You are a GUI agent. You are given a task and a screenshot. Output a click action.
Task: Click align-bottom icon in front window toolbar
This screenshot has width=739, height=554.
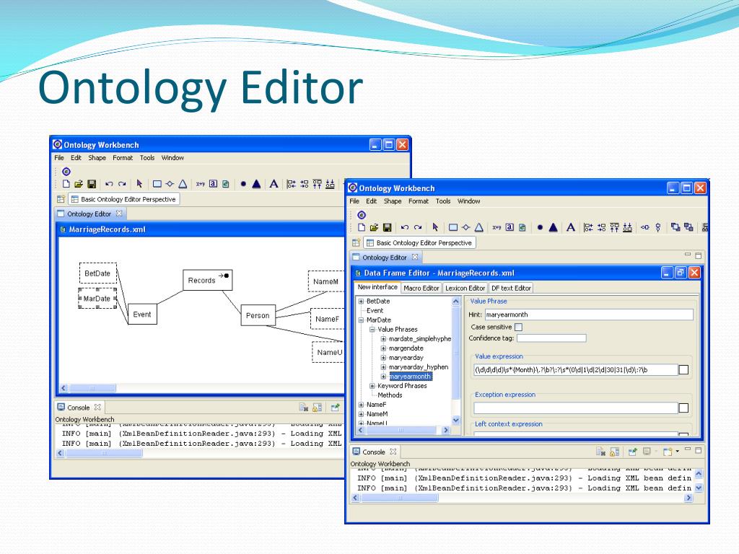(x=627, y=227)
